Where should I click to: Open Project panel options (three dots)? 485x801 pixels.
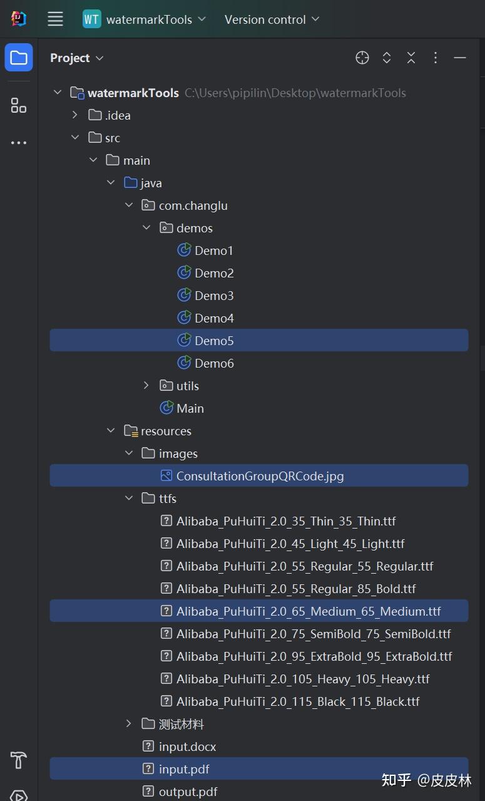[436, 58]
